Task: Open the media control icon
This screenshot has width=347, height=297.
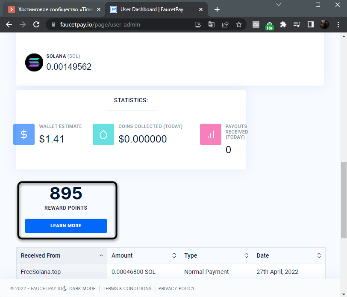Action: 297,24
